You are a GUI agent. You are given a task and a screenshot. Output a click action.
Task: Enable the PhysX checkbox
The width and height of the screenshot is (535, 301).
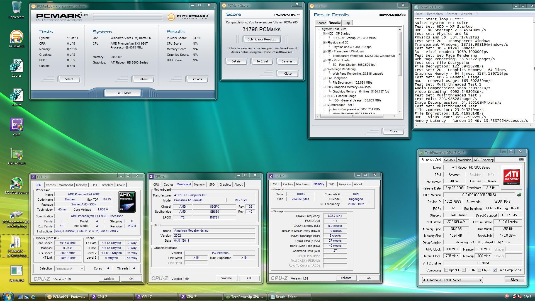(x=479, y=270)
